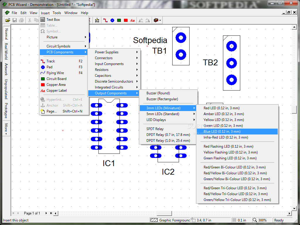Insert the Blue LED (0.12 in, 3 mm)

(x=237, y=132)
